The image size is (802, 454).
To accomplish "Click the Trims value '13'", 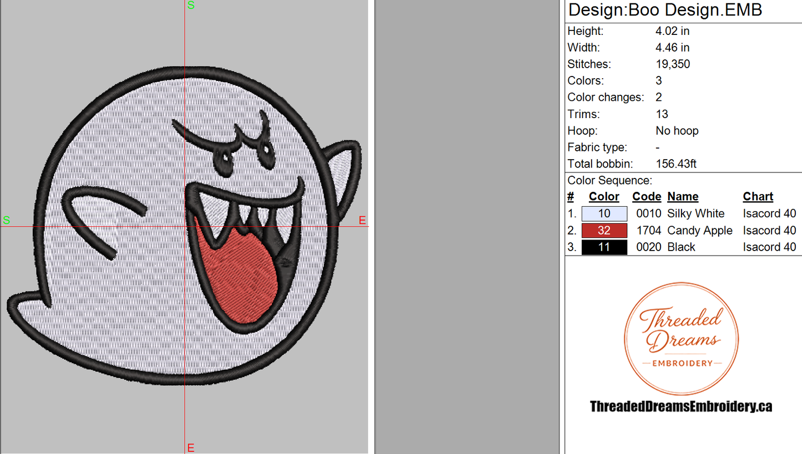I will 662,114.
